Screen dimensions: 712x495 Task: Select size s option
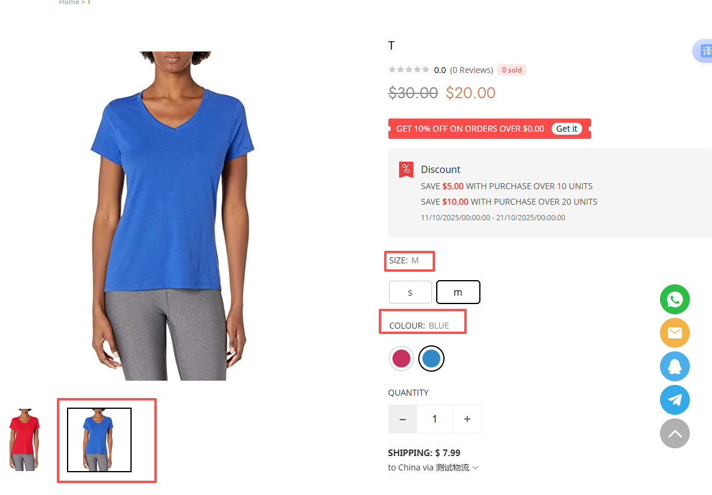click(410, 292)
